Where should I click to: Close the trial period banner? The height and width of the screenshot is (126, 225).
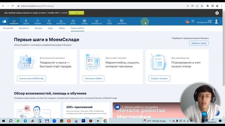(x=217, y=13)
